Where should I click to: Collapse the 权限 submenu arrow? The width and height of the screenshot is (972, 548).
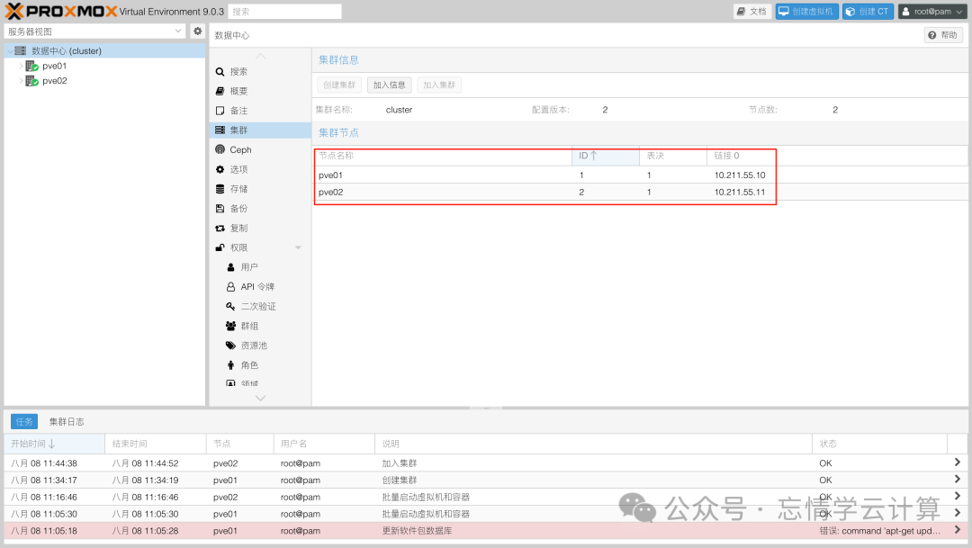pos(298,247)
